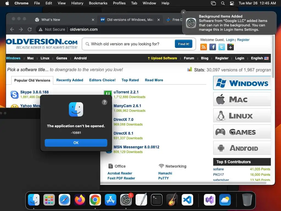The height and width of the screenshot is (211, 281).
Task: Select the Mac nav category
Action: click(x=30, y=58)
